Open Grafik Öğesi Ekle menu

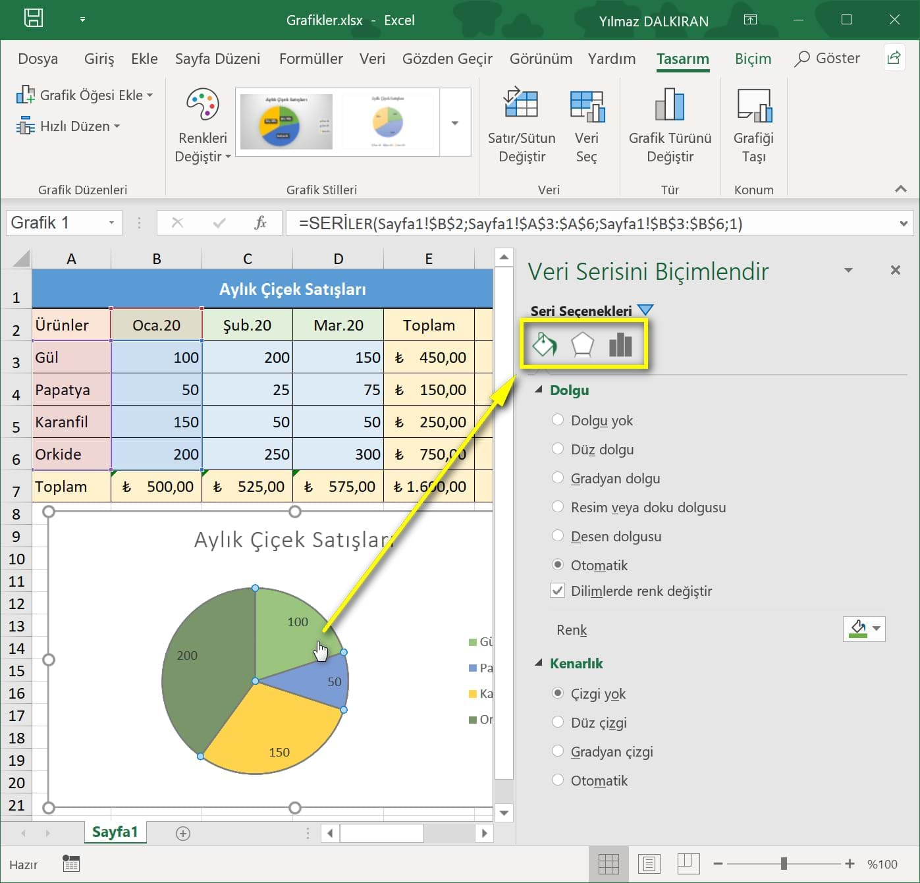(84, 95)
